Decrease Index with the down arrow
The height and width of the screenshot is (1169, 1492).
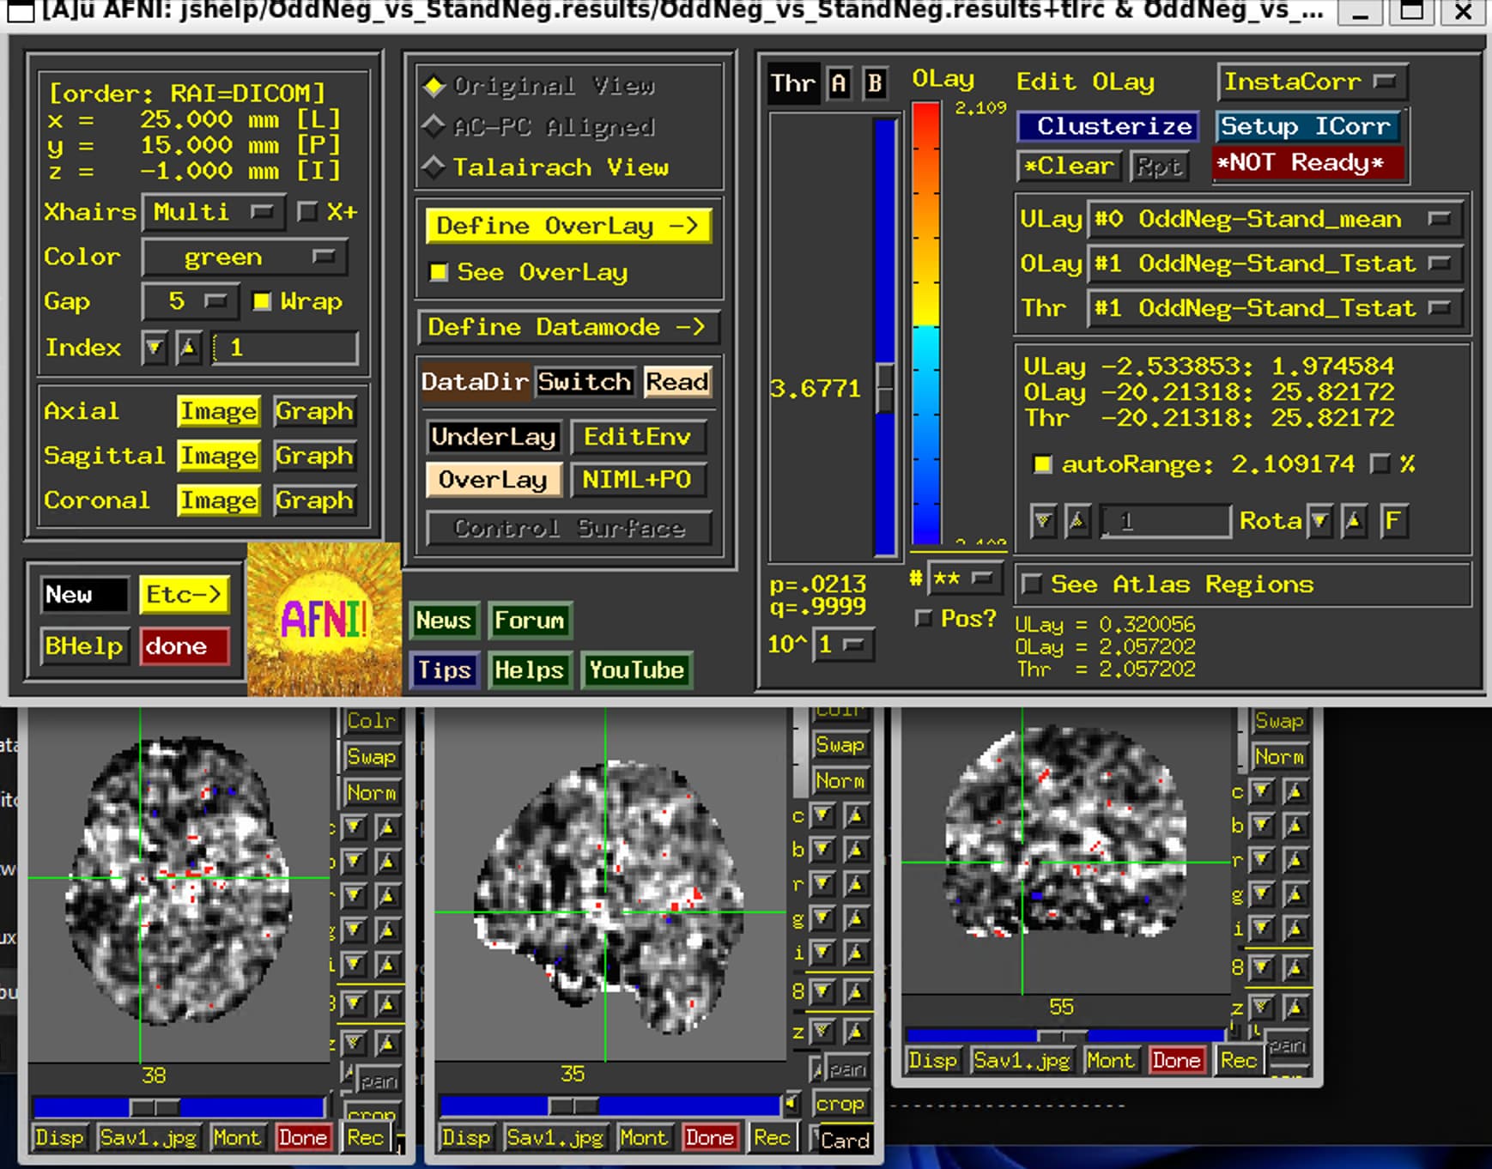155,348
